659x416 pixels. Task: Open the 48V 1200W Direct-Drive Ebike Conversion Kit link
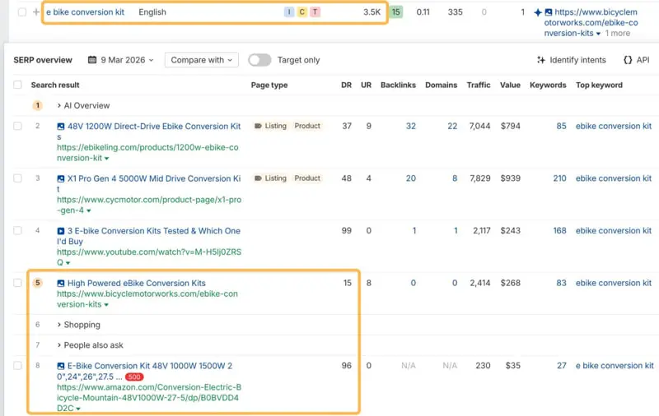[149, 132]
